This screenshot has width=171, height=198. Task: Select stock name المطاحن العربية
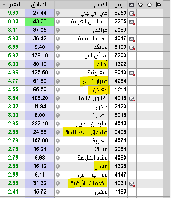89,21
